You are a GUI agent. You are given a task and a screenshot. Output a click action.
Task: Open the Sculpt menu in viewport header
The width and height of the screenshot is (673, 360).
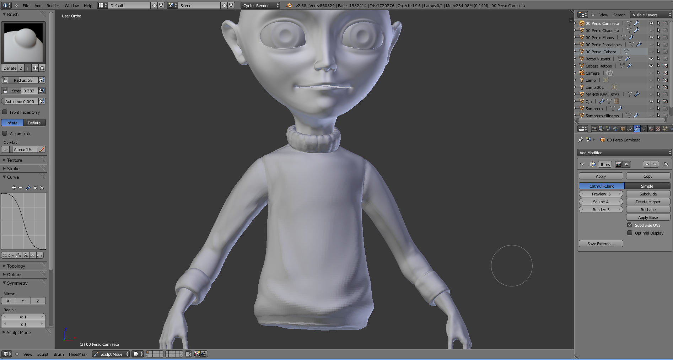pyautogui.click(x=43, y=354)
